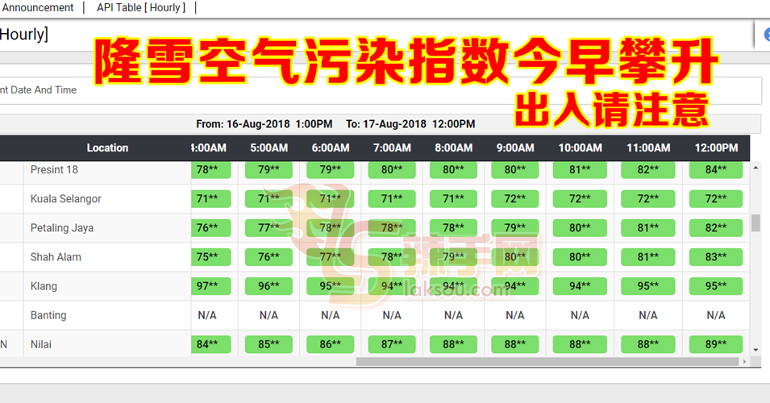Click the table's vertical scrollbar up arrow
This screenshot has height=403, width=770.
755,168
